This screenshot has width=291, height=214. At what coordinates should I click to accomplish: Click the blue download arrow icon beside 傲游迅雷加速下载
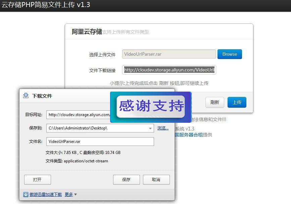26,194
